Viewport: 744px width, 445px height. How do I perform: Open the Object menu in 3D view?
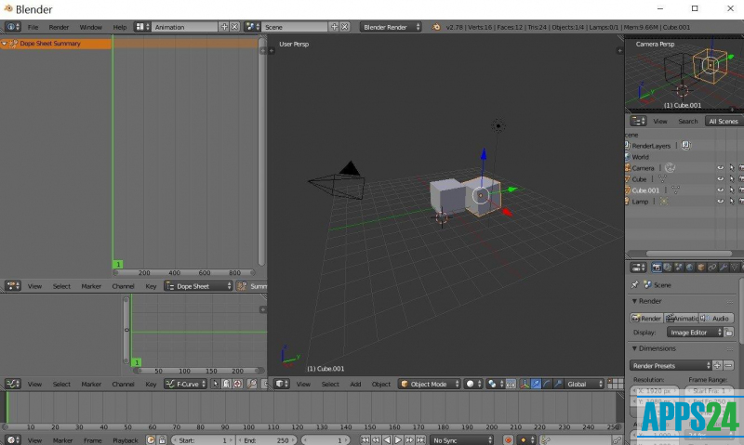click(x=381, y=384)
